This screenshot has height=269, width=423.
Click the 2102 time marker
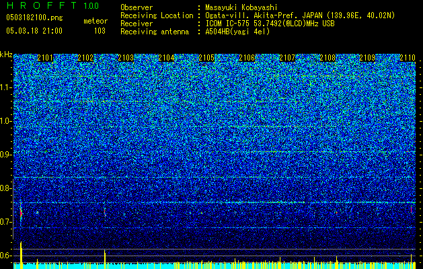click(85, 58)
